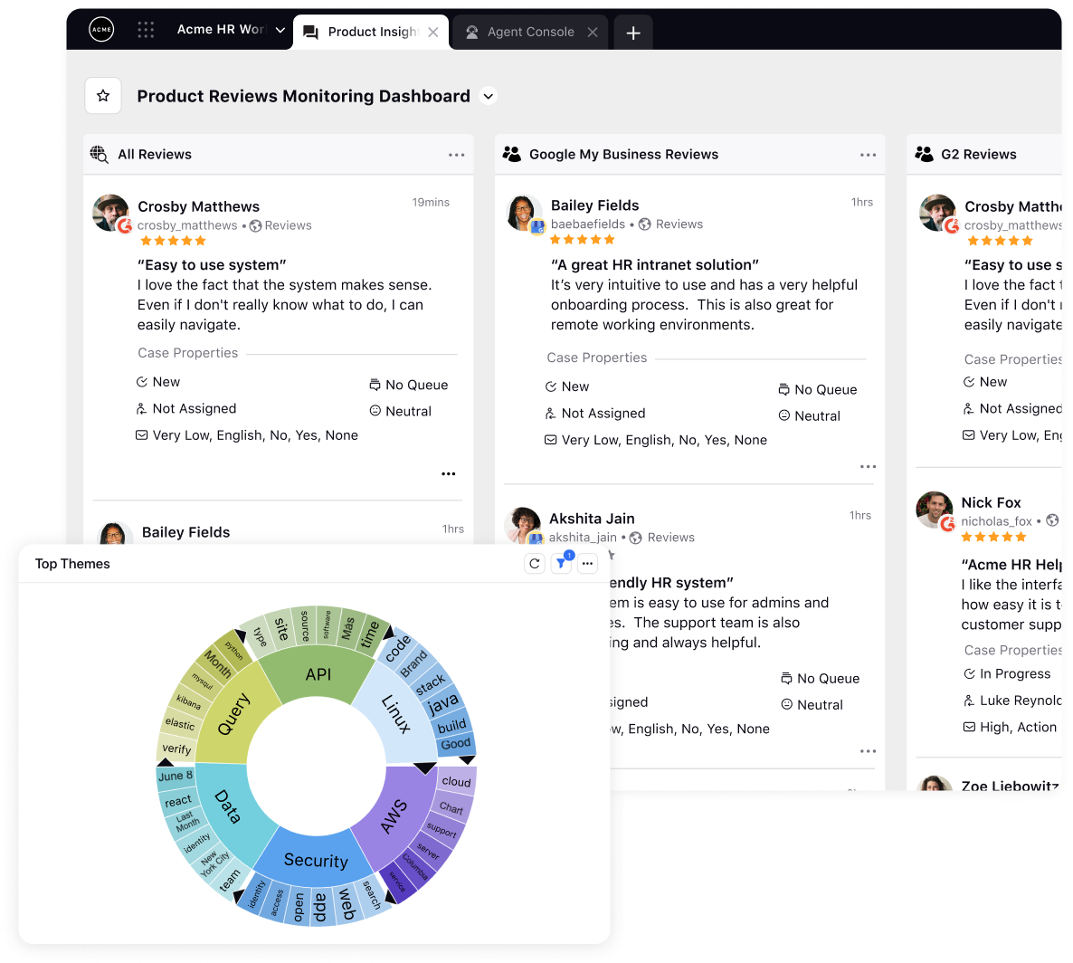
Task: Click Not Assigned on Bailey Fields Google review
Action: (595, 414)
